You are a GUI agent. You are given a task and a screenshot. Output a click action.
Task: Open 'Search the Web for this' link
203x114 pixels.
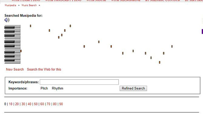44,69
